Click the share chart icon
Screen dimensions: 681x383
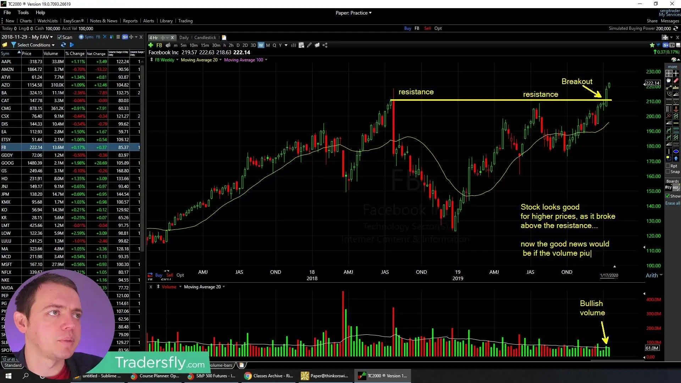coord(325,45)
